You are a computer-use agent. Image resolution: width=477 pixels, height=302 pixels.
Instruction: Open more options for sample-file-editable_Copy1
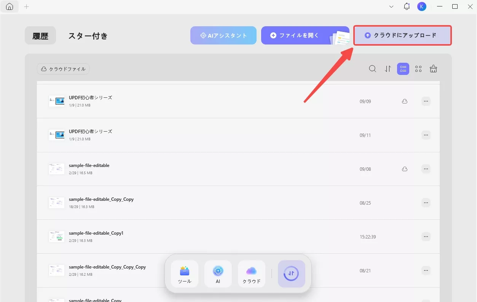(426, 237)
